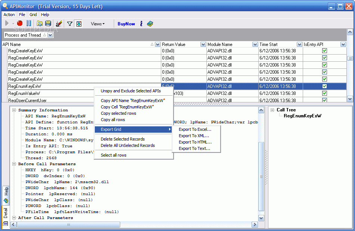The image size is (355, 231).
Task: Open the File menu
Action: pyautogui.click(x=22, y=15)
